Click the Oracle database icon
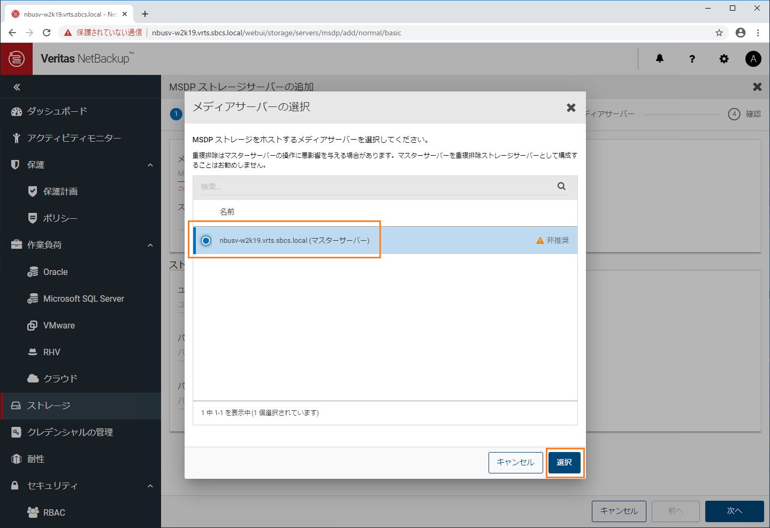 click(x=33, y=272)
